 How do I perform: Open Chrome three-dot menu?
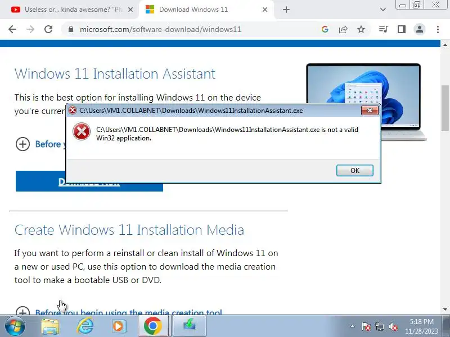(x=438, y=29)
